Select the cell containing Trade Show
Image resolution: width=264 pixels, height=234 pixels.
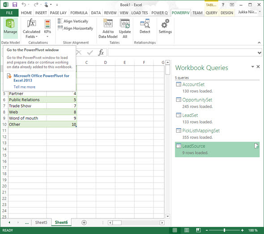(27, 106)
